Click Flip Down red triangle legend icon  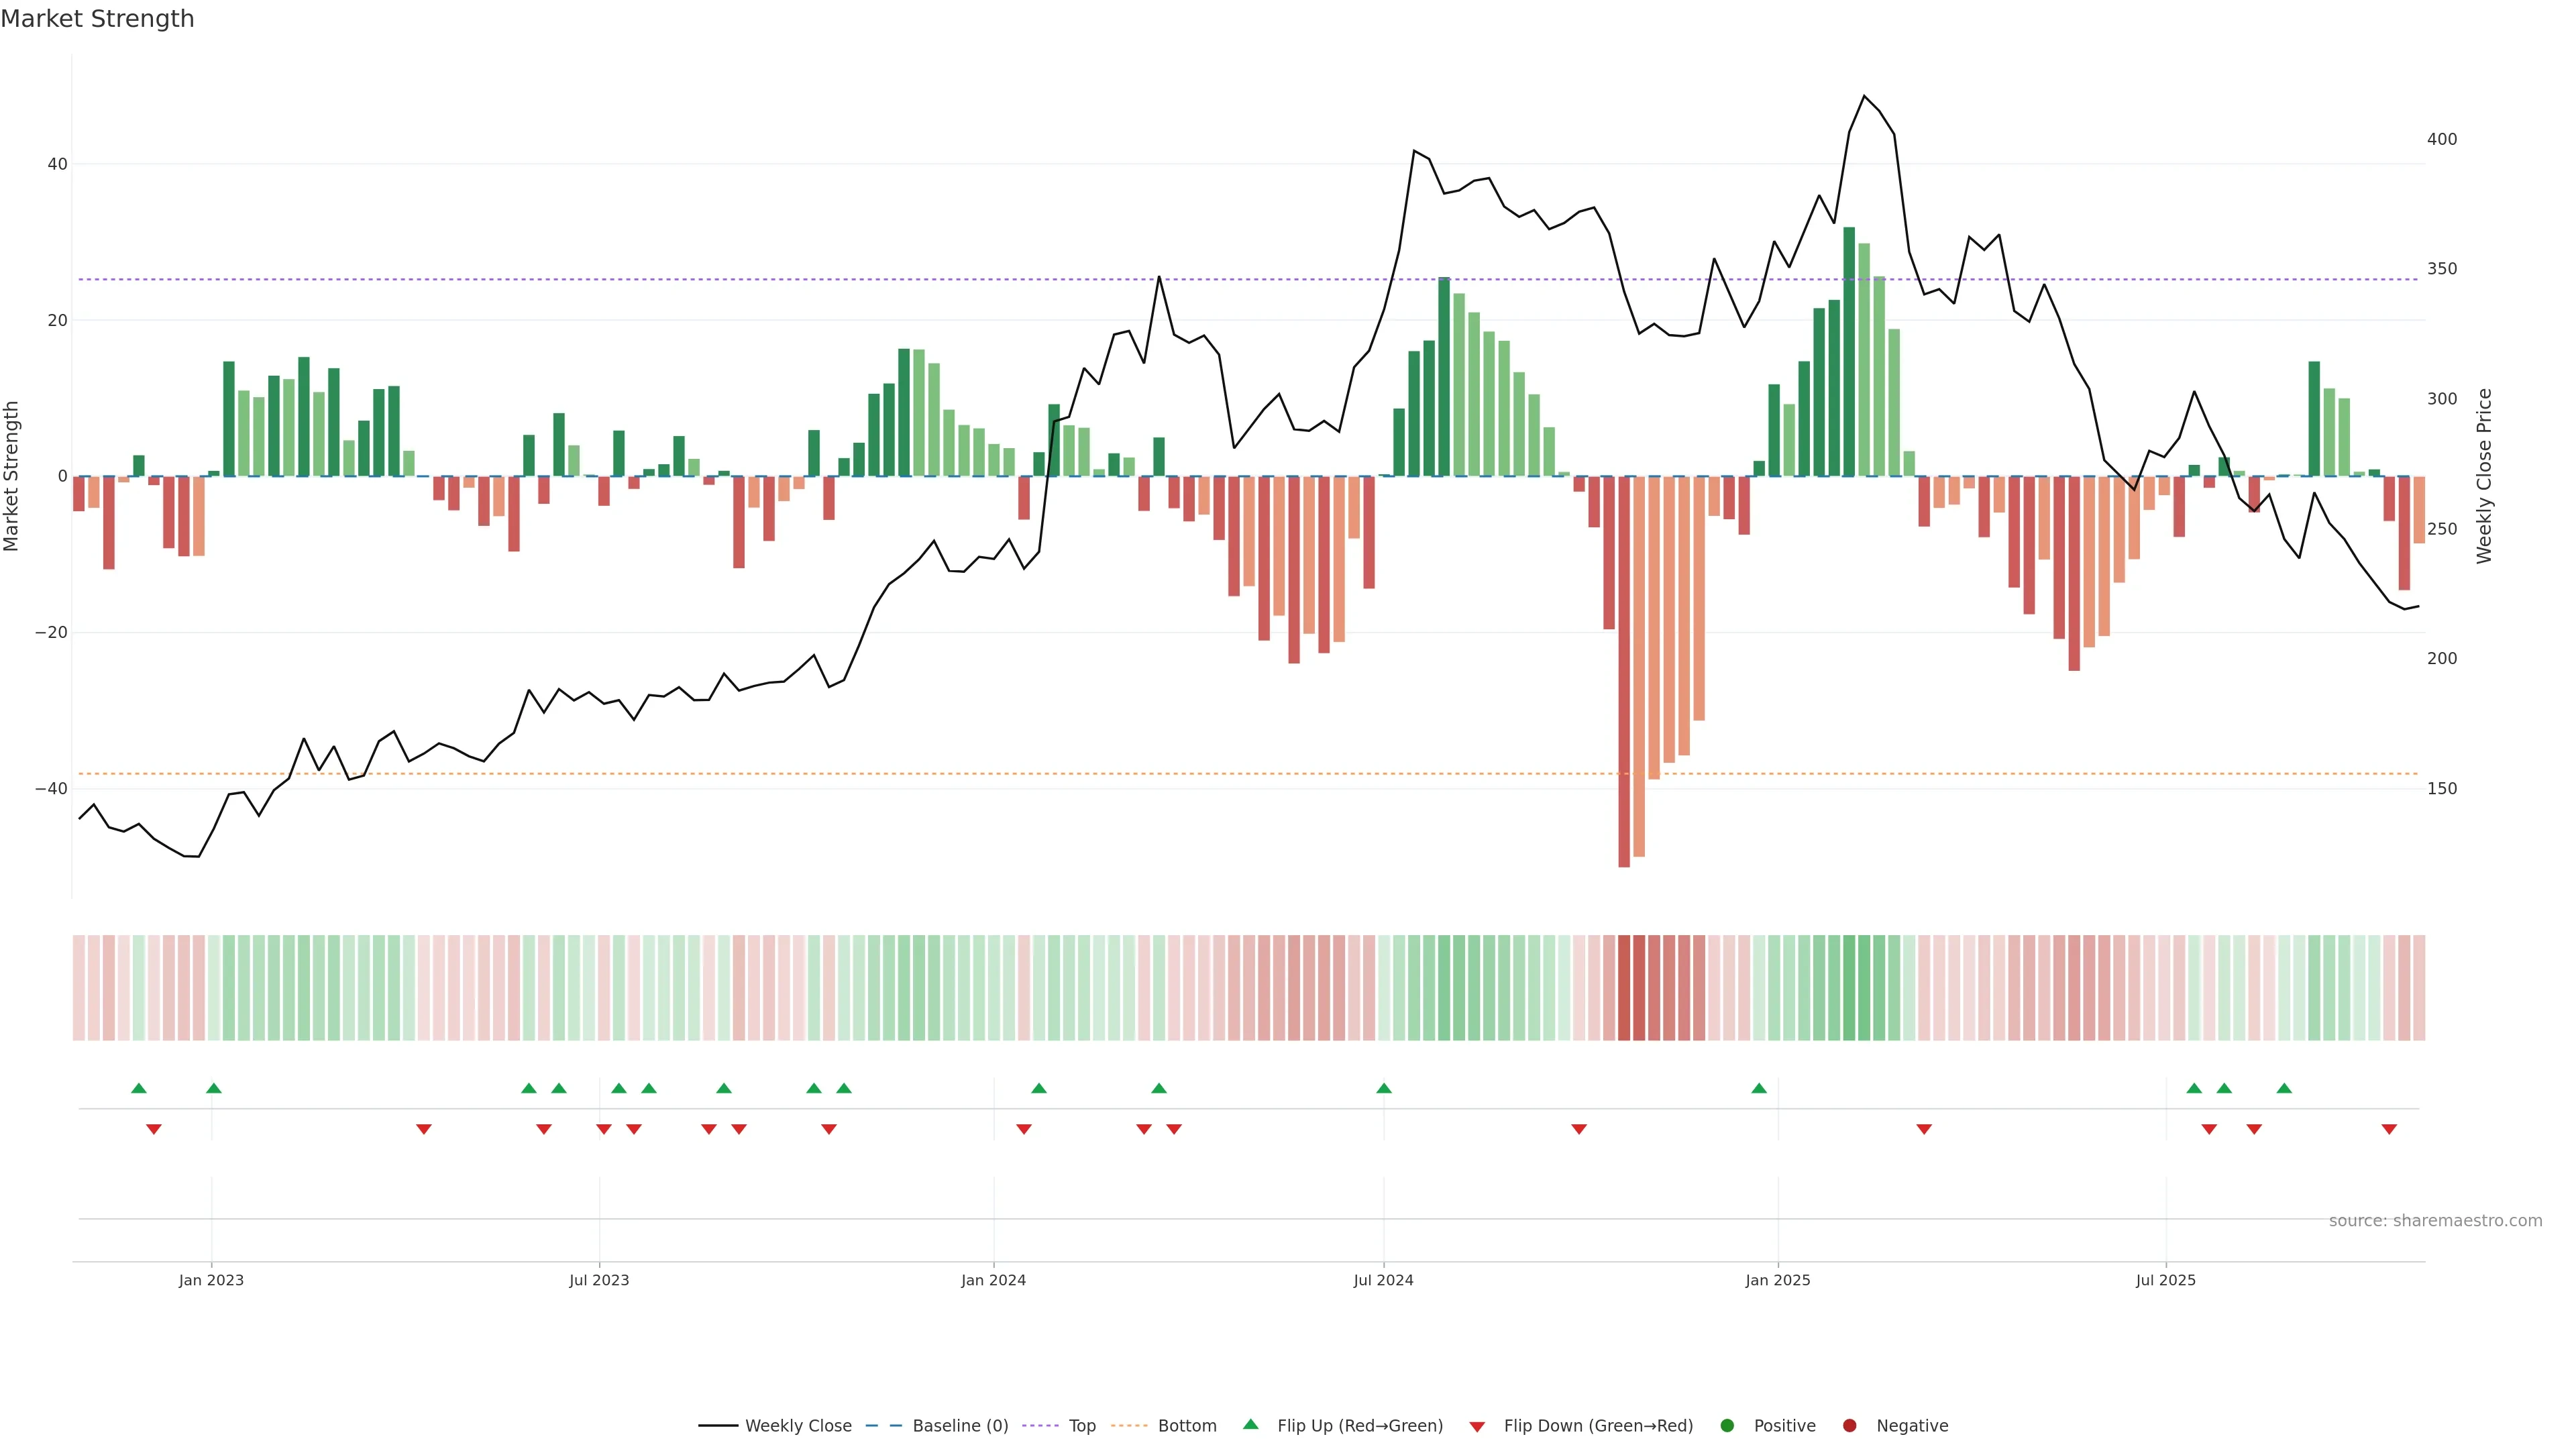tap(1477, 1426)
